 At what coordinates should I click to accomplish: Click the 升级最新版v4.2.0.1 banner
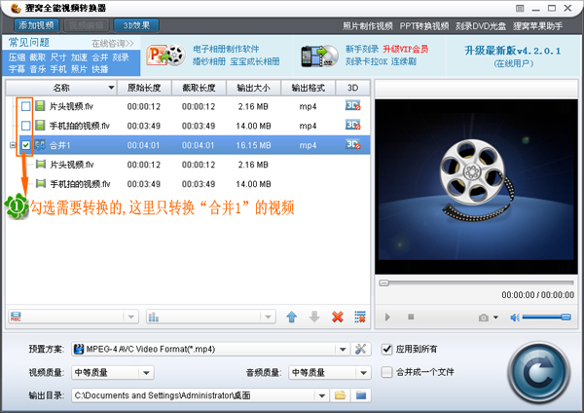point(513,51)
